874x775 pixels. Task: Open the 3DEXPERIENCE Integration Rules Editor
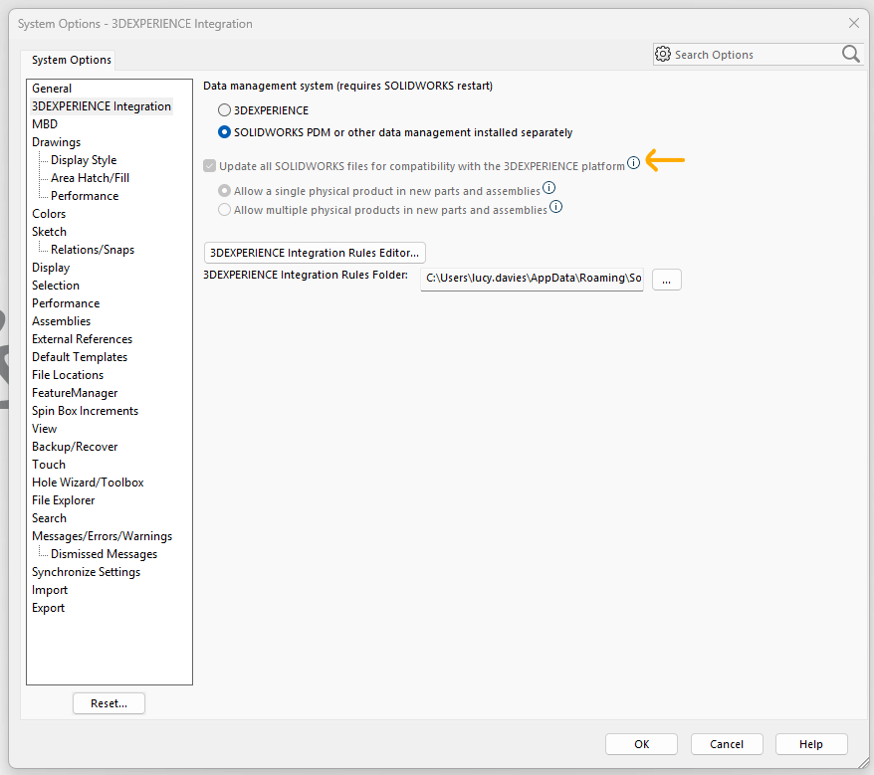(x=314, y=253)
